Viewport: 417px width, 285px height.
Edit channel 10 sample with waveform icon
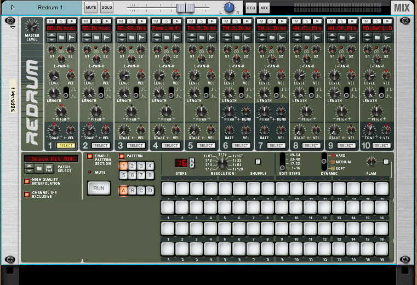pos(387,37)
